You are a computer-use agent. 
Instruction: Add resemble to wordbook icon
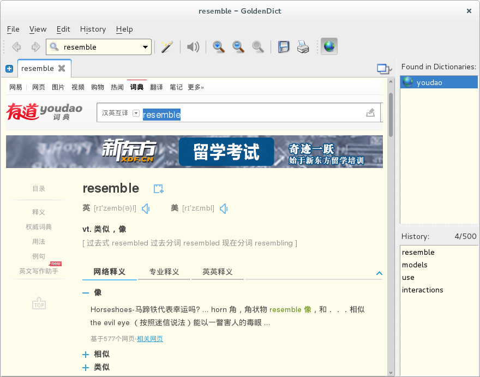coord(158,189)
